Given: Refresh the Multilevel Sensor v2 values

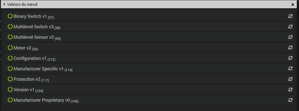Looking at the screenshot, I should click(x=290, y=37).
